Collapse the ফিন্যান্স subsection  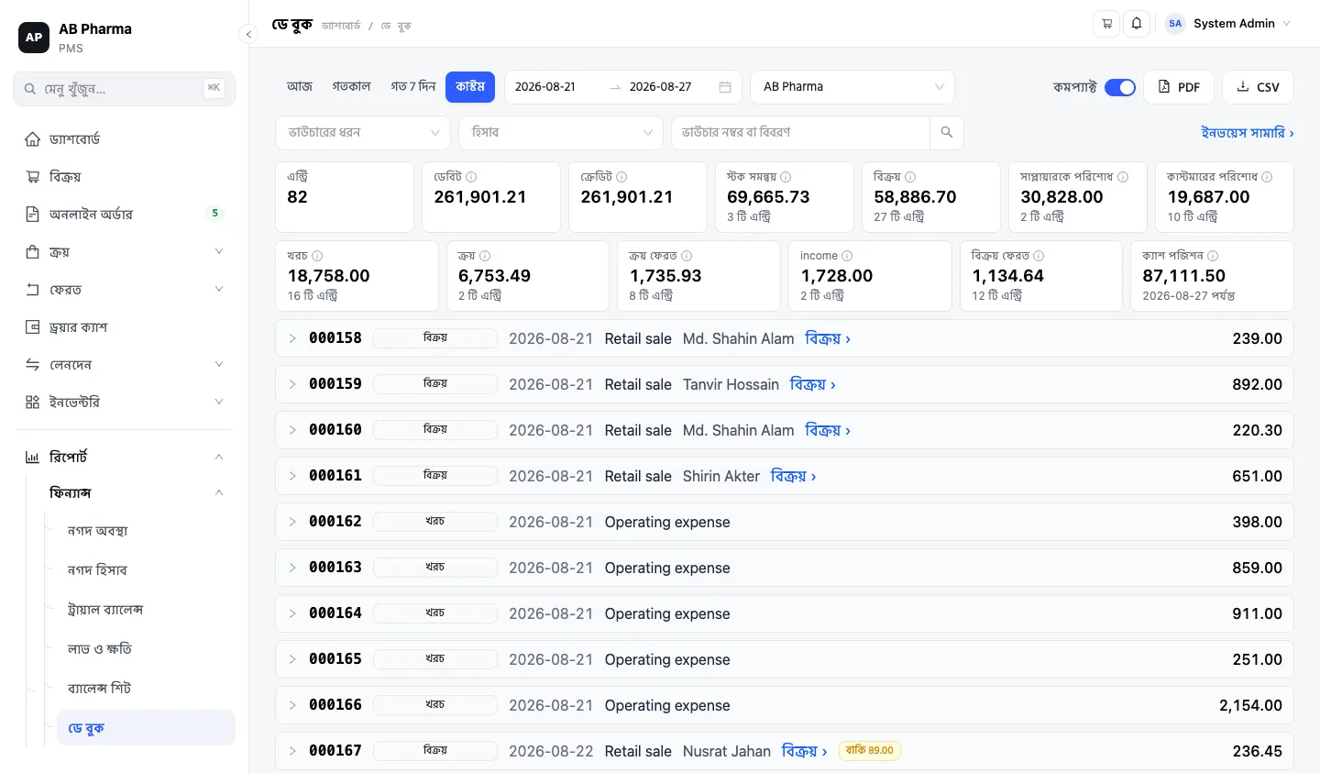tap(136, 492)
